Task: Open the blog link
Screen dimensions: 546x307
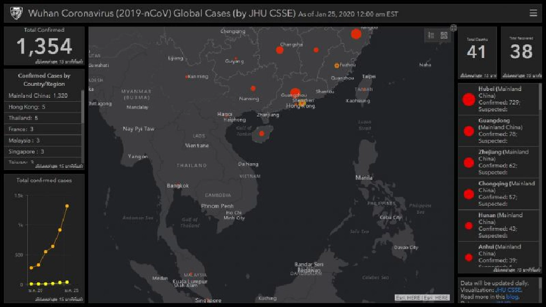Action: click(x=514, y=297)
